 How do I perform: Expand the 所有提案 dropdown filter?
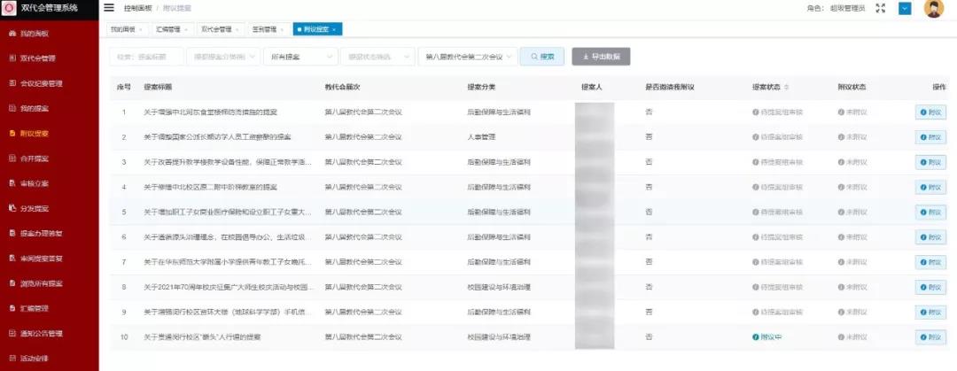point(299,57)
